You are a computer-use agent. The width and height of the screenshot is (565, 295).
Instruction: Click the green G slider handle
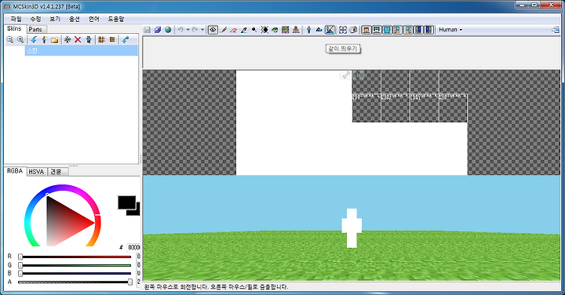point(20,265)
